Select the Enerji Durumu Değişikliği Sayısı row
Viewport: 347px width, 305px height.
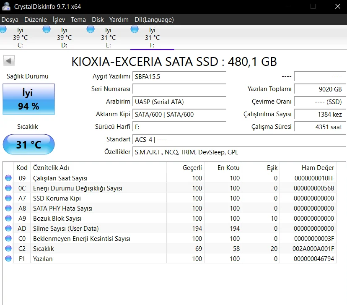coord(170,188)
